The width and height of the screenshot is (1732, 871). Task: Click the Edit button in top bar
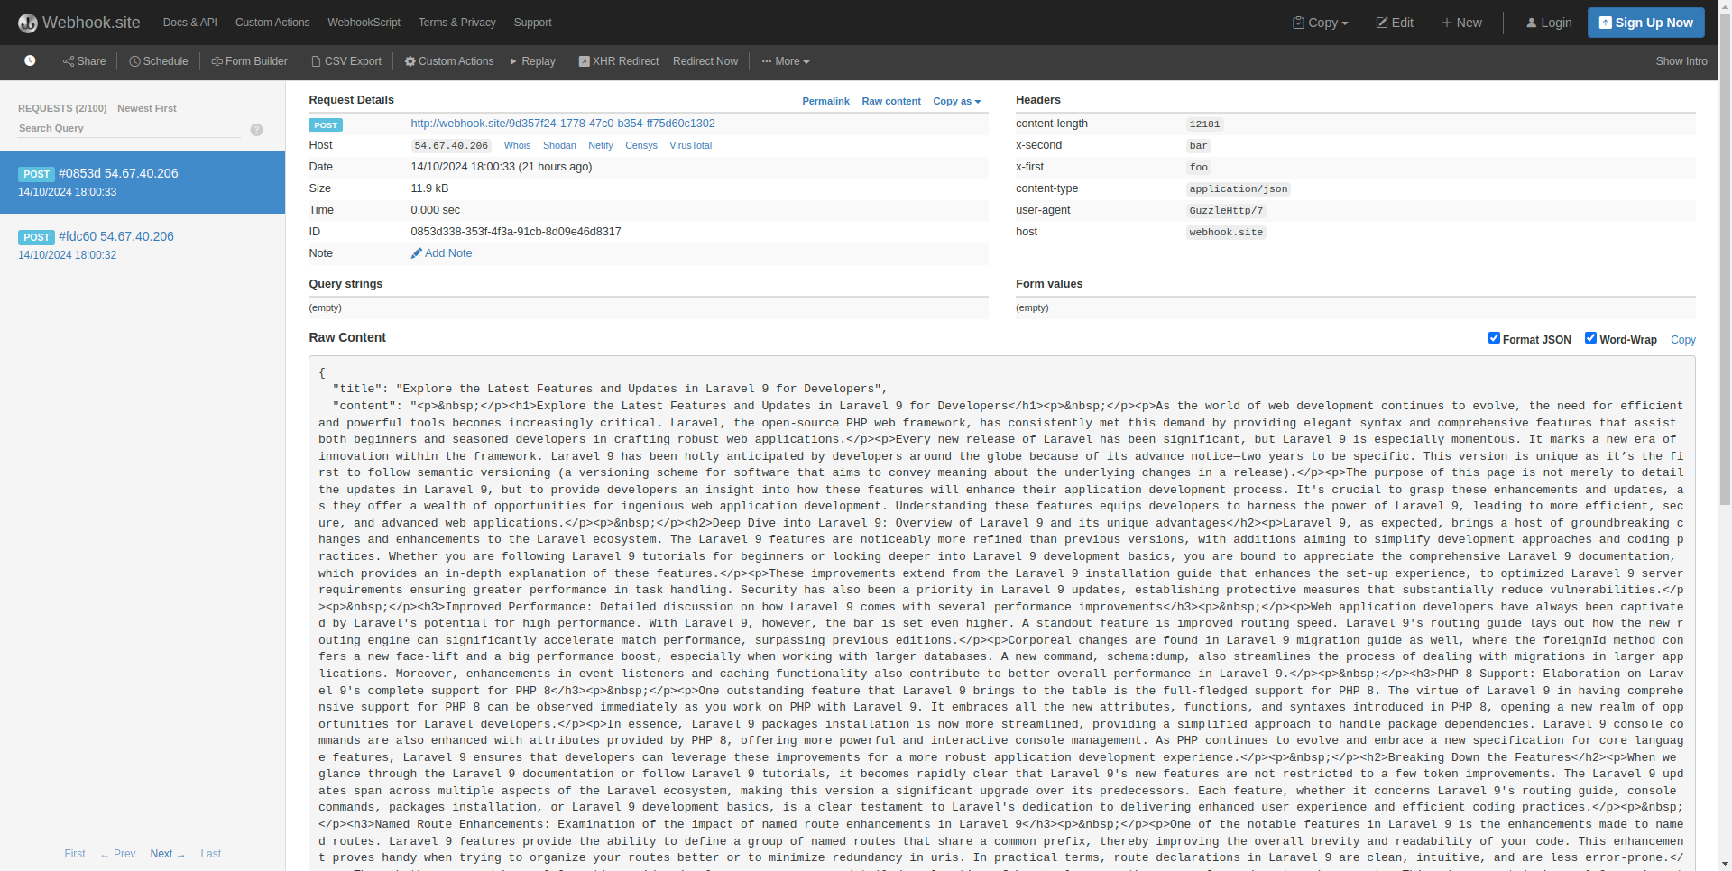(x=1395, y=23)
